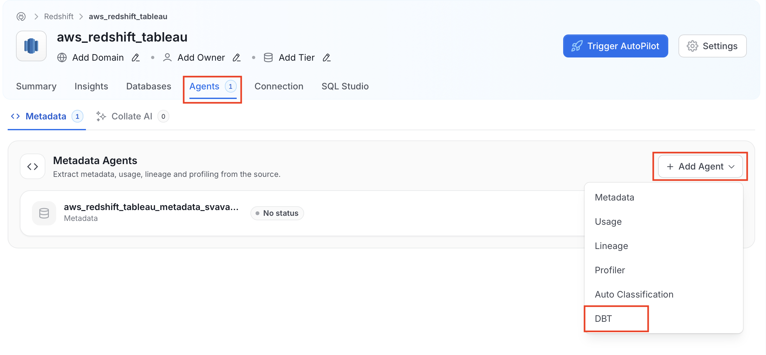Click the No status badge
Screen dimensions: 766x355
[x=277, y=213]
